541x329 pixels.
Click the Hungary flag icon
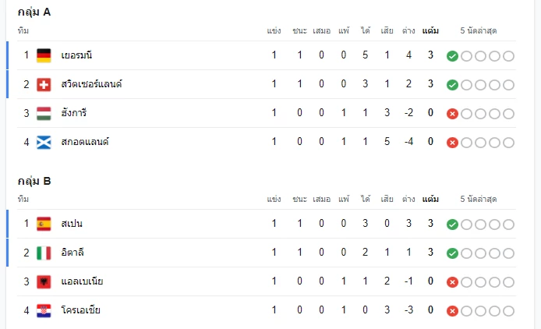(44, 114)
